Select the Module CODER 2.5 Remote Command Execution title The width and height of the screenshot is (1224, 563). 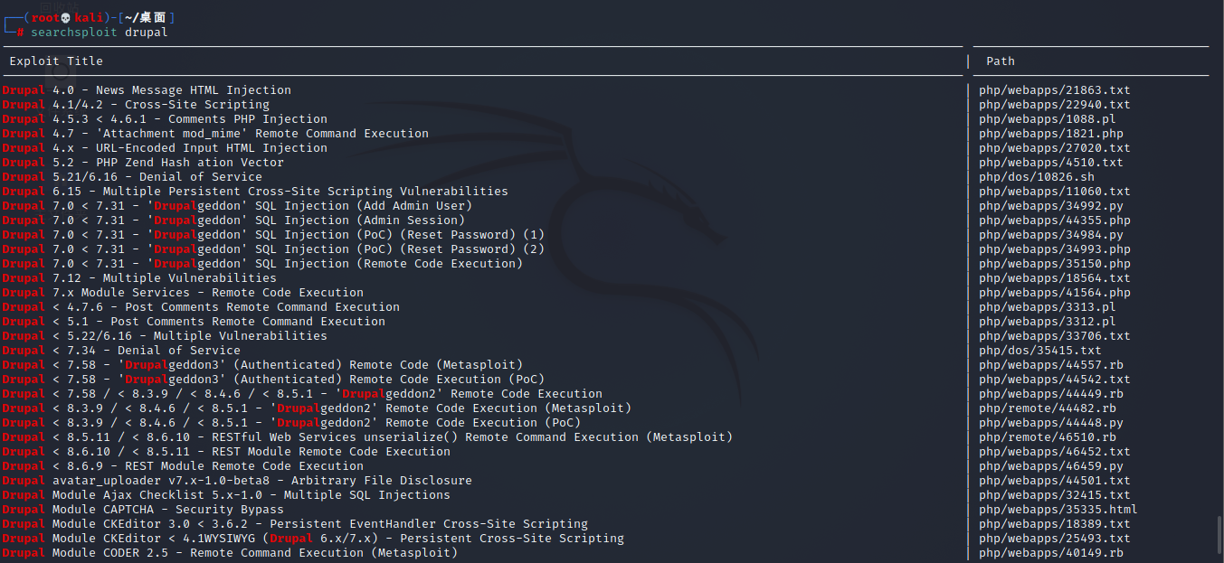pos(230,553)
